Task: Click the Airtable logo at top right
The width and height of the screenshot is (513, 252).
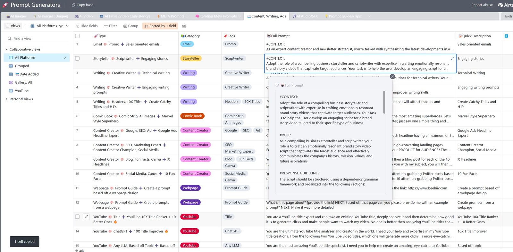Action: click(505, 5)
